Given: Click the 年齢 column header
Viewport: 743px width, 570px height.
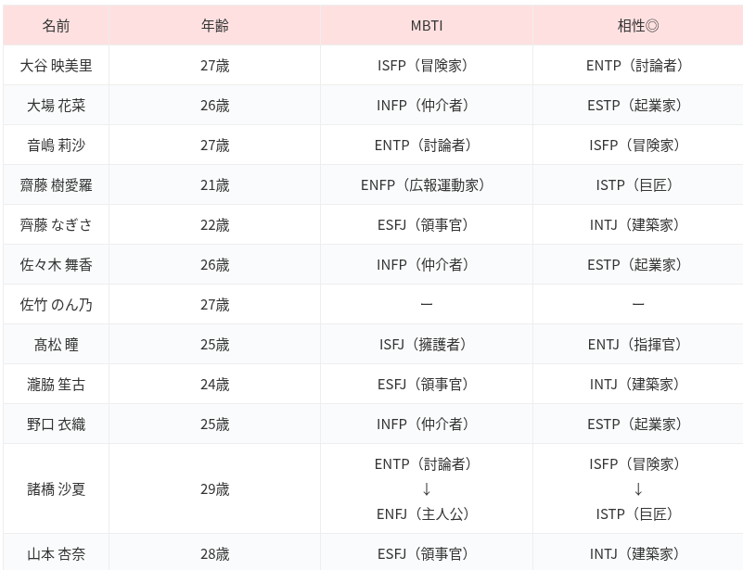Looking at the screenshot, I should (214, 26).
